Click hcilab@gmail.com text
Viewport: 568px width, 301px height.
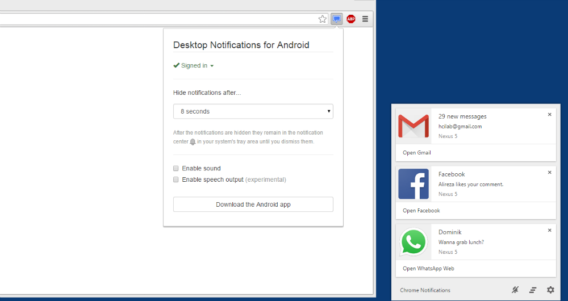[x=460, y=127]
